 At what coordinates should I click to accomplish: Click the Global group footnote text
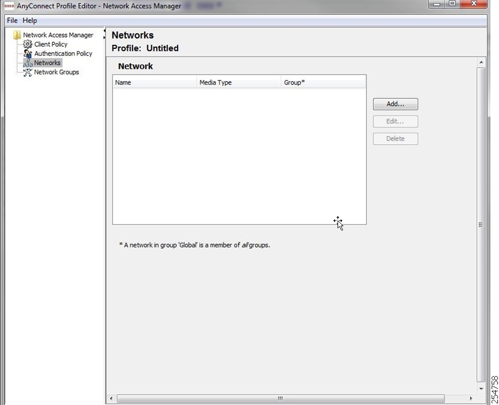coord(195,245)
